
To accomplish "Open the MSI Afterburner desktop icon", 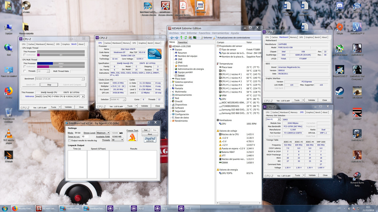I will pos(340,50).
